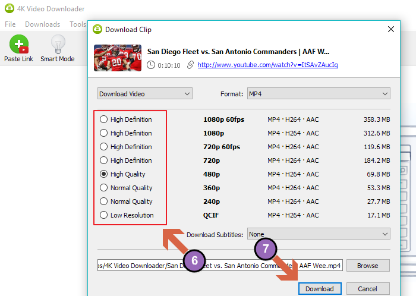The image size is (416, 296).
Task: Select 360p Normal Quality option
Action: pyautogui.click(x=104, y=188)
